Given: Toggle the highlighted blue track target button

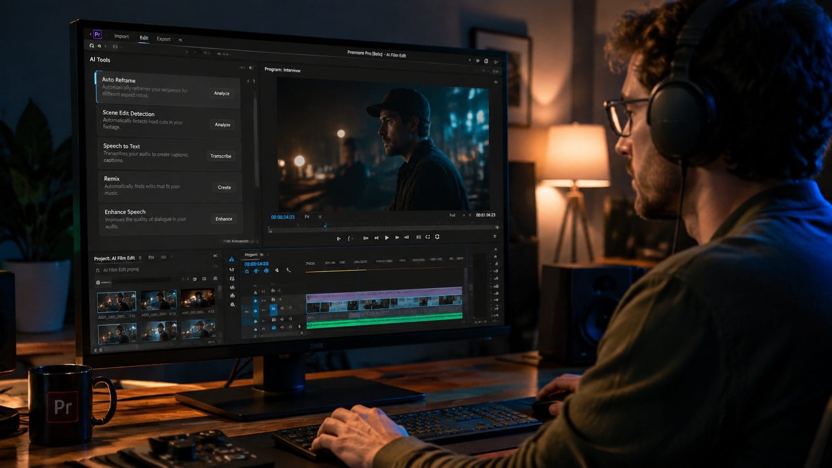Looking at the screenshot, I should point(274,309).
